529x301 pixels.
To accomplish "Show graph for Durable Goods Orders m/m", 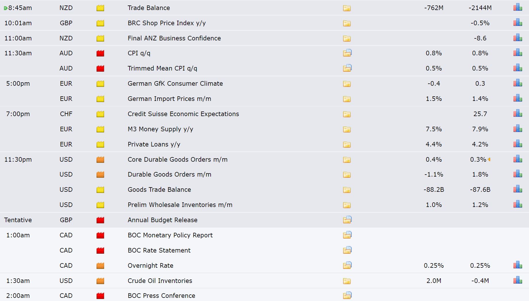I will click(518, 174).
